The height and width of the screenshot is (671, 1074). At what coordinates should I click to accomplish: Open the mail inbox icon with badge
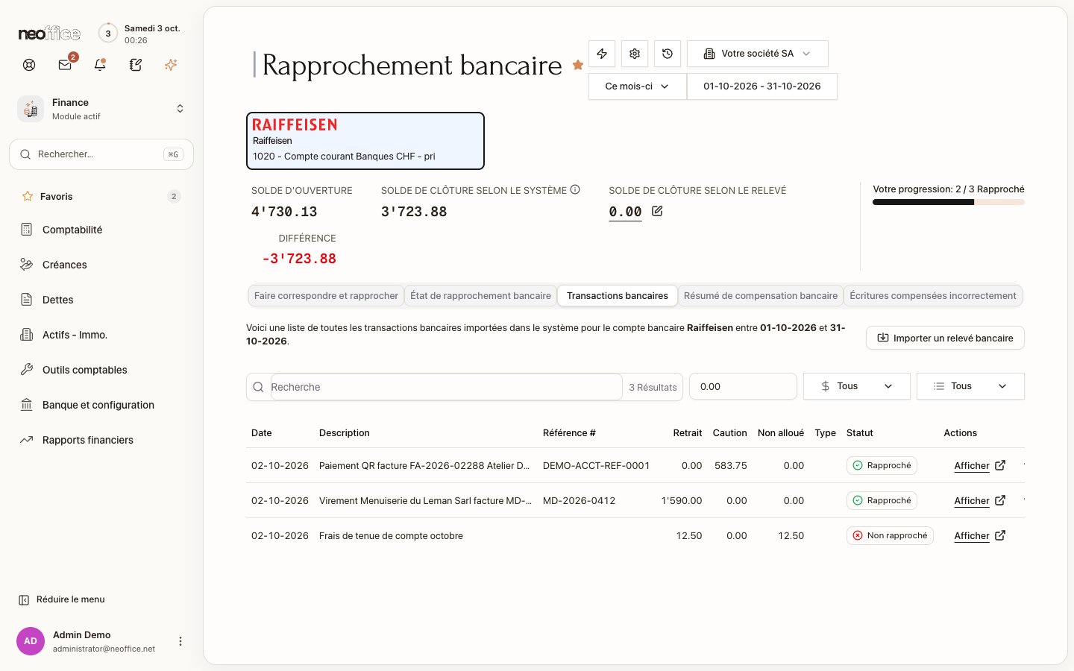tap(65, 65)
